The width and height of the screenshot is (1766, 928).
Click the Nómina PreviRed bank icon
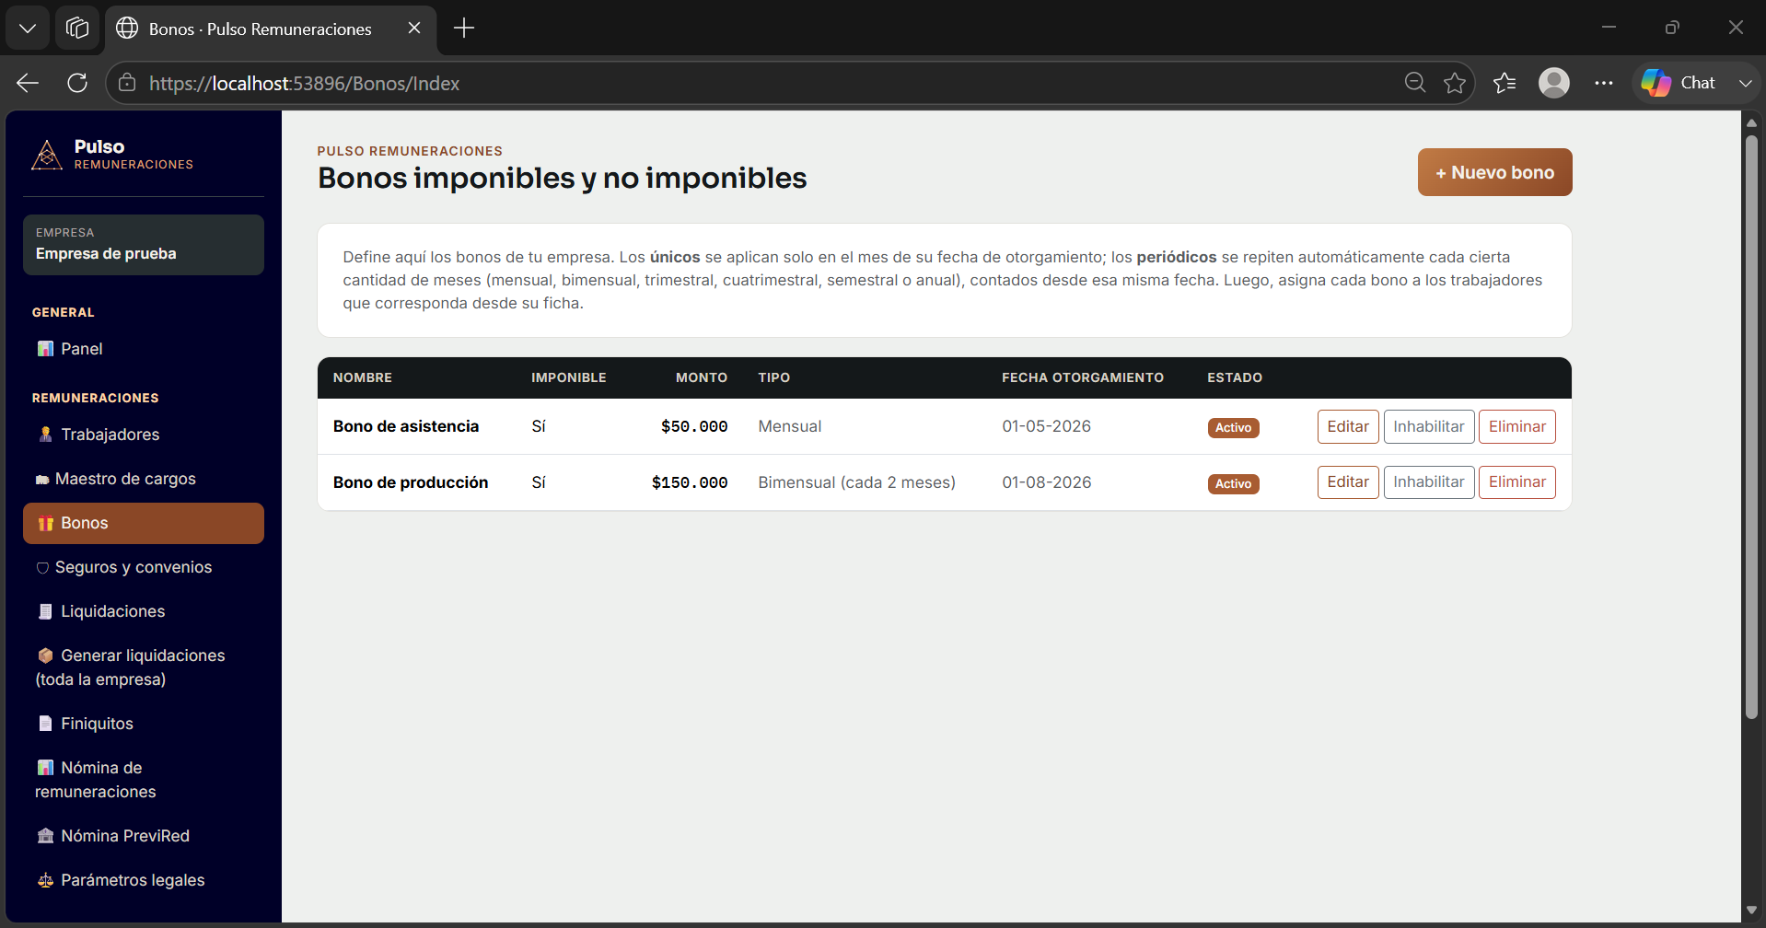coord(45,836)
